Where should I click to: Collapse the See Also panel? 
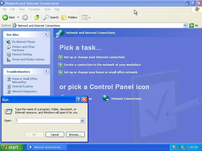coord(46,34)
